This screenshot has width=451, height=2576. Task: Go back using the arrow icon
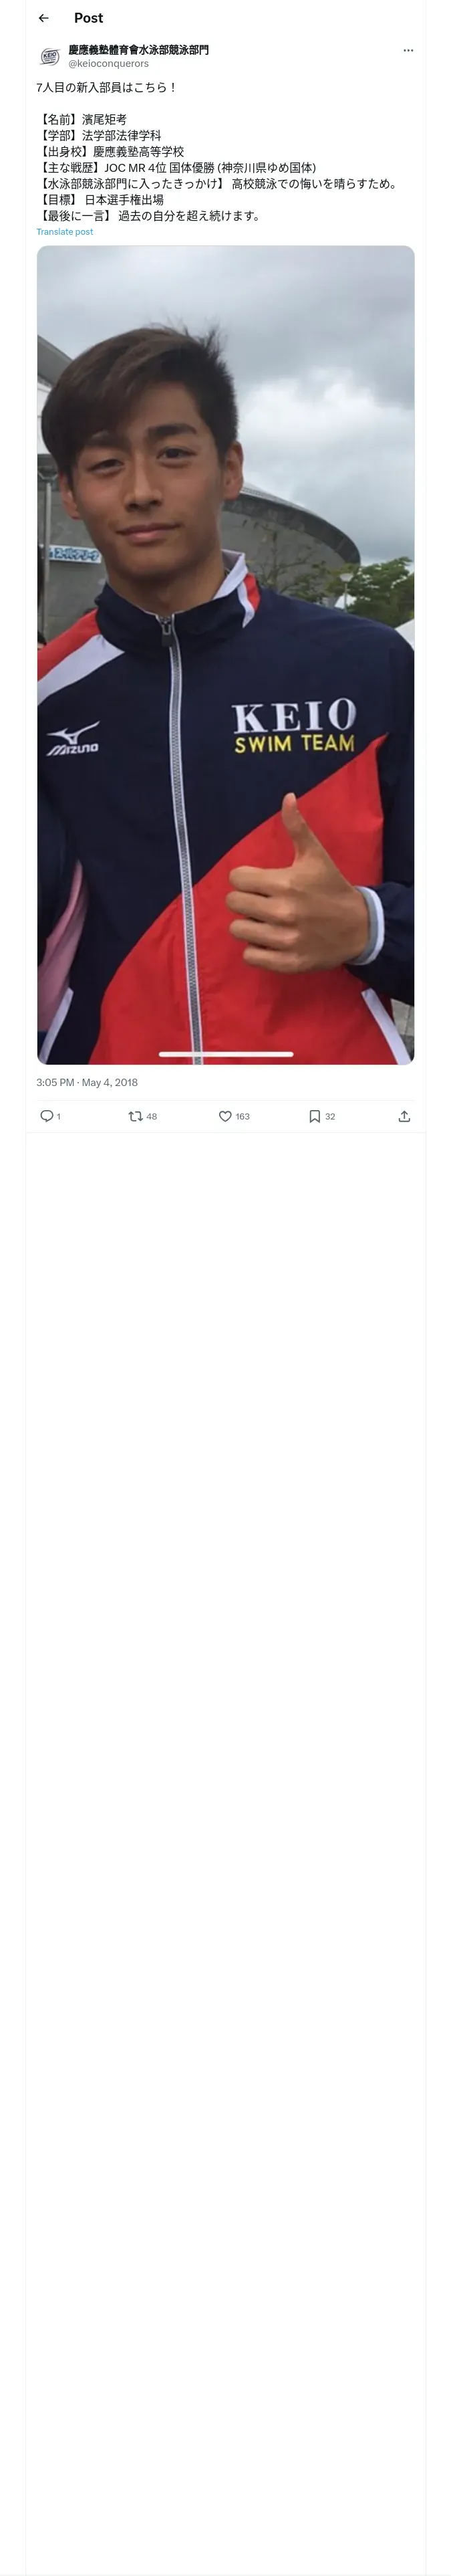[x=44, y=18]
